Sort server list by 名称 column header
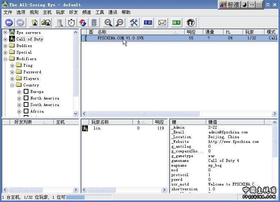The height and width of the screenshot is (202, 280). point(139,32)
